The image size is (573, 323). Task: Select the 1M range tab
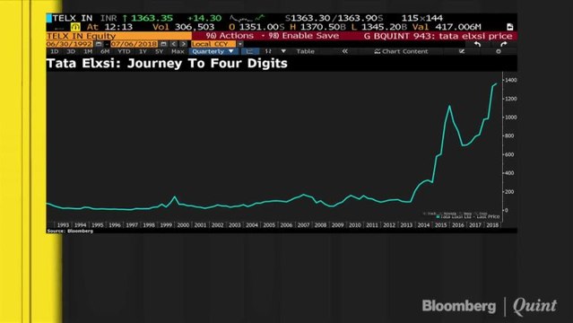coord(88,51)
